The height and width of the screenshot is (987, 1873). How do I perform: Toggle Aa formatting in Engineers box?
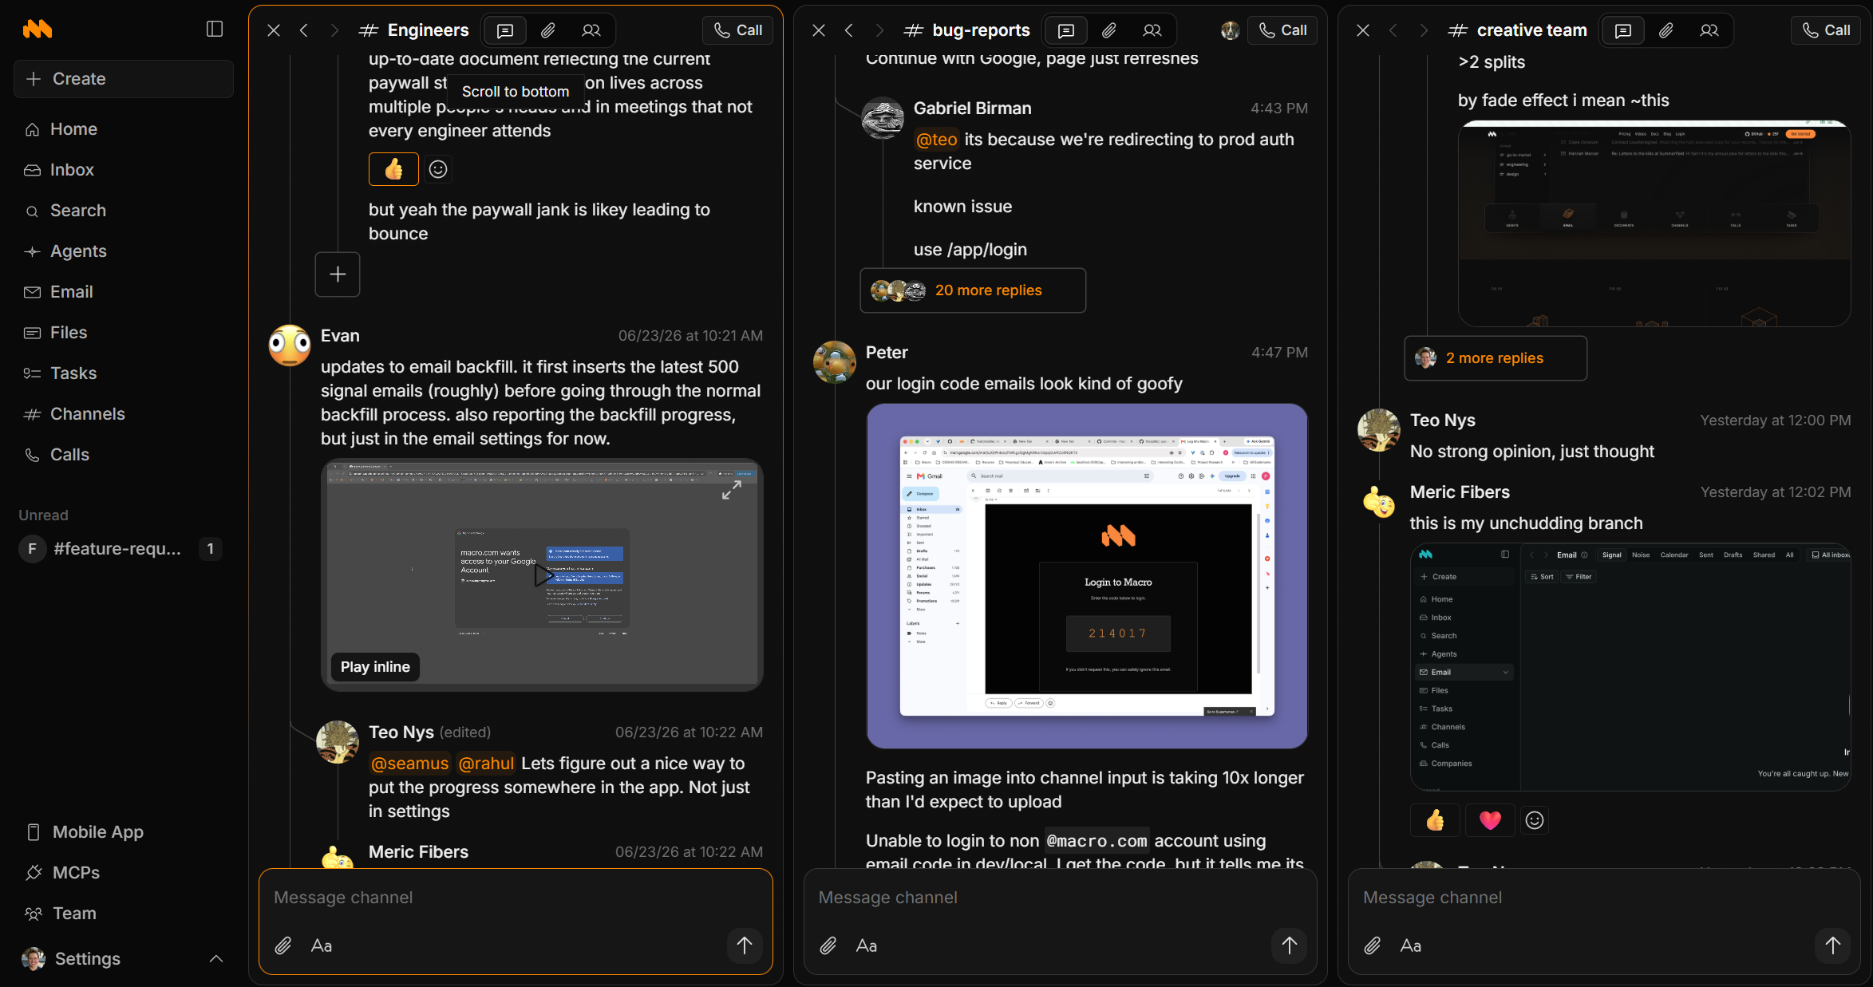pyautogui.click(x=322, y=946)
